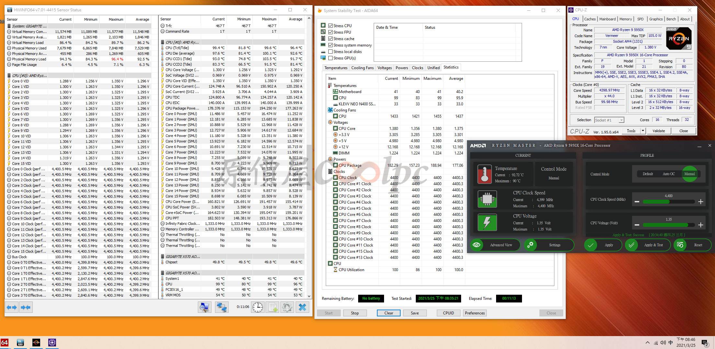Enable Stress GPU(s) checkbox
The image size is (715, 349).
(x=330, y=58)
